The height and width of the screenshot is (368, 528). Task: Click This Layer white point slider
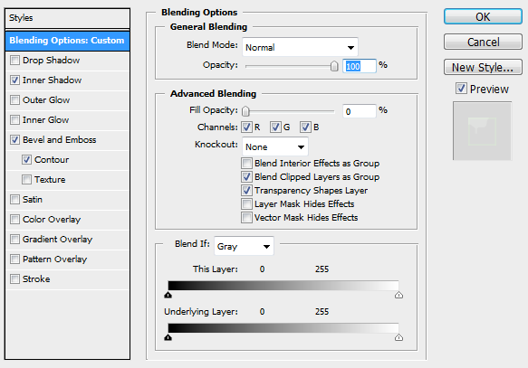(398, 295)
